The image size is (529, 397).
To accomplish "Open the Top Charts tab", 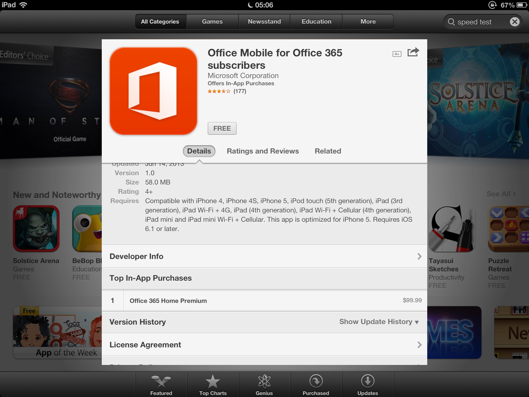I will click(213, 385).
